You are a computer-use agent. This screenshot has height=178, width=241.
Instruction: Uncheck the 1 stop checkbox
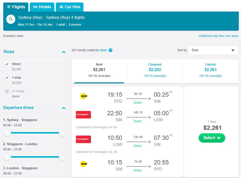7,78
